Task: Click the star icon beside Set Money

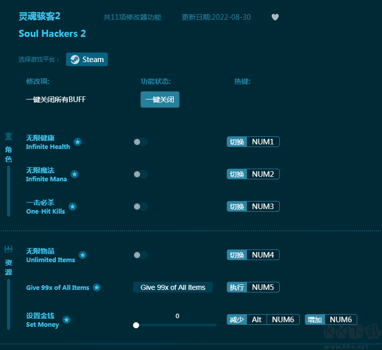Action: (x=67, y=320)
